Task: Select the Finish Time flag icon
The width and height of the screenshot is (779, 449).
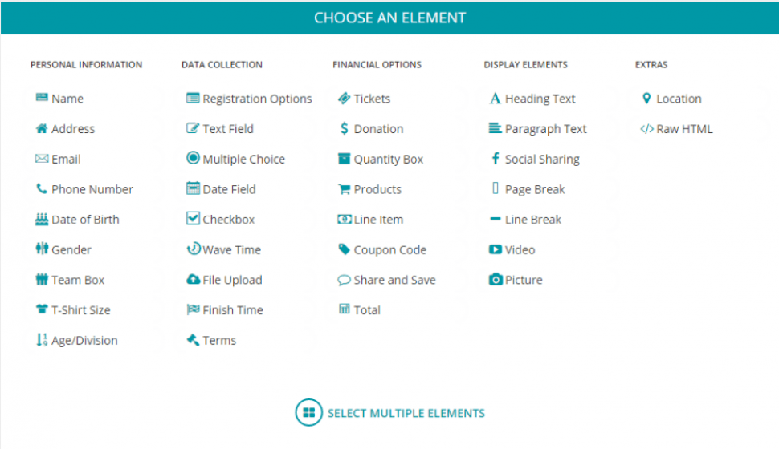Action: [x=193, y=310]
